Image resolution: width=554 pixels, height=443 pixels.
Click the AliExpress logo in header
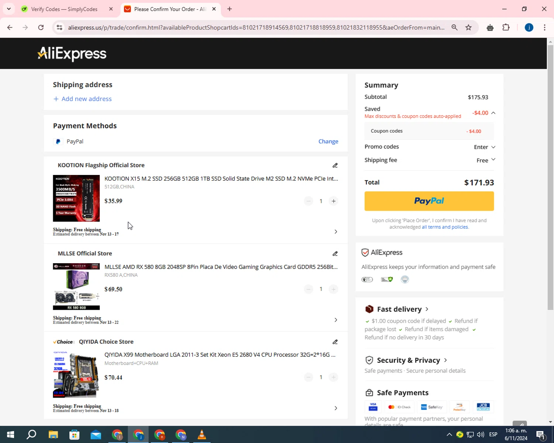pyautogui.click(x=72, y=54)
